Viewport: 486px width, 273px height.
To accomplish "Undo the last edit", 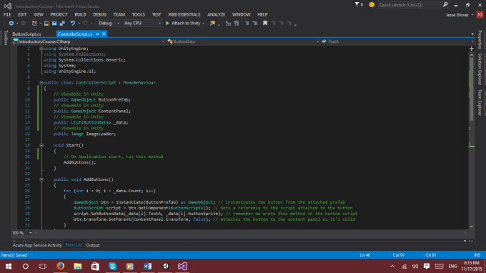I will coord(73,24).
